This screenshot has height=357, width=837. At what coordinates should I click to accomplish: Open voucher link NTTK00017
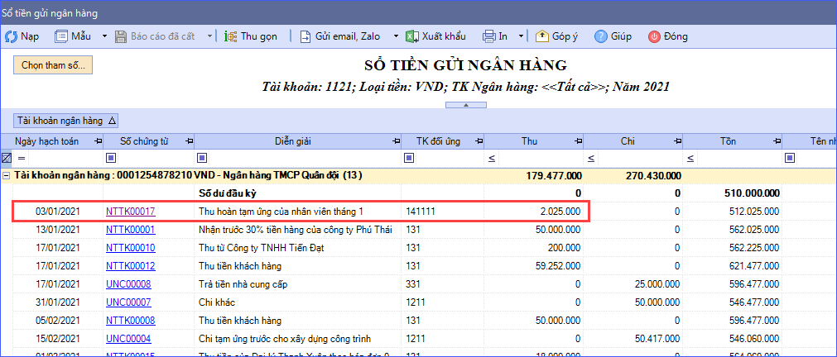[130, 212]
